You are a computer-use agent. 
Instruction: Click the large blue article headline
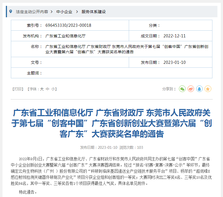click(x=111, y=123)
